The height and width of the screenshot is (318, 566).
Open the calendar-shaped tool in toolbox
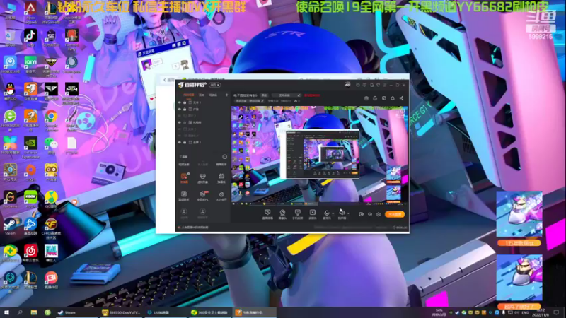click(221, 176)
